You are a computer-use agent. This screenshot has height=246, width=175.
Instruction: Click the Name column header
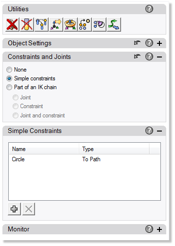click(44, 149)
